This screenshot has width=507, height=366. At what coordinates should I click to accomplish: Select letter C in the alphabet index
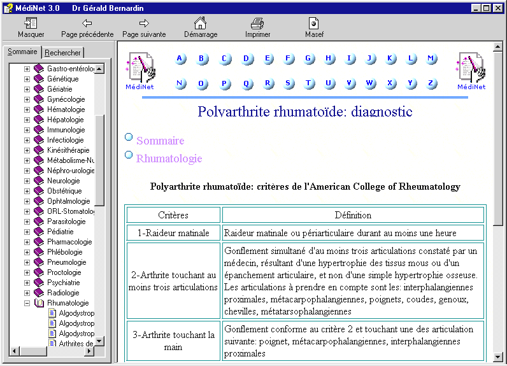tap(224, 59)
